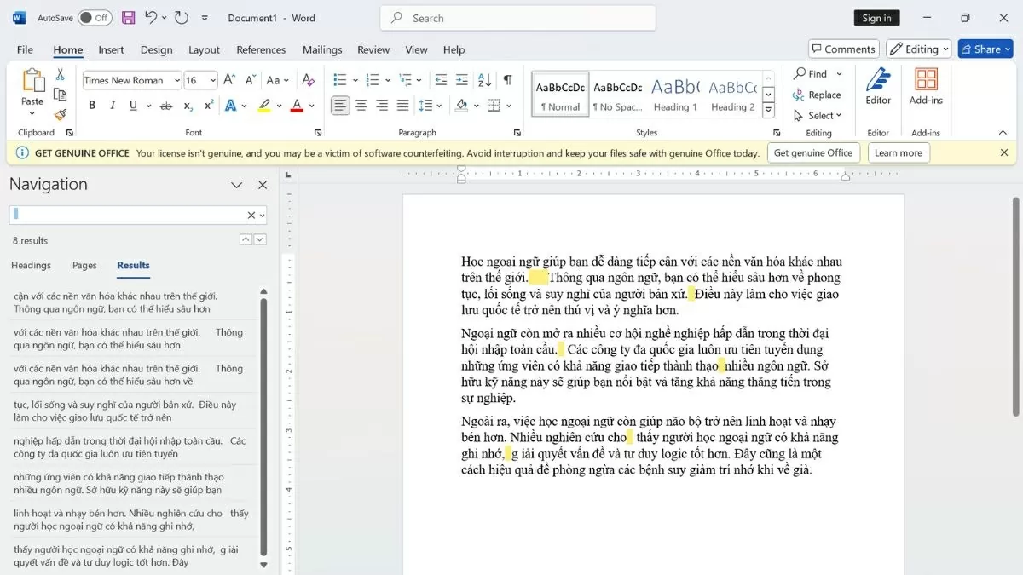Click the Clear All Formatting icon
Image resolution: width=1023 pixels, height=575 pixels.
pos(309,80)
